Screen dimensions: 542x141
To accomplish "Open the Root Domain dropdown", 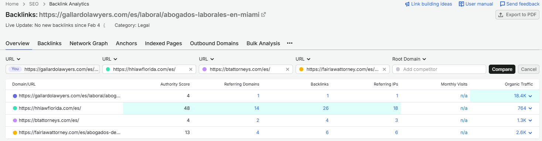I will click(409, 59).
